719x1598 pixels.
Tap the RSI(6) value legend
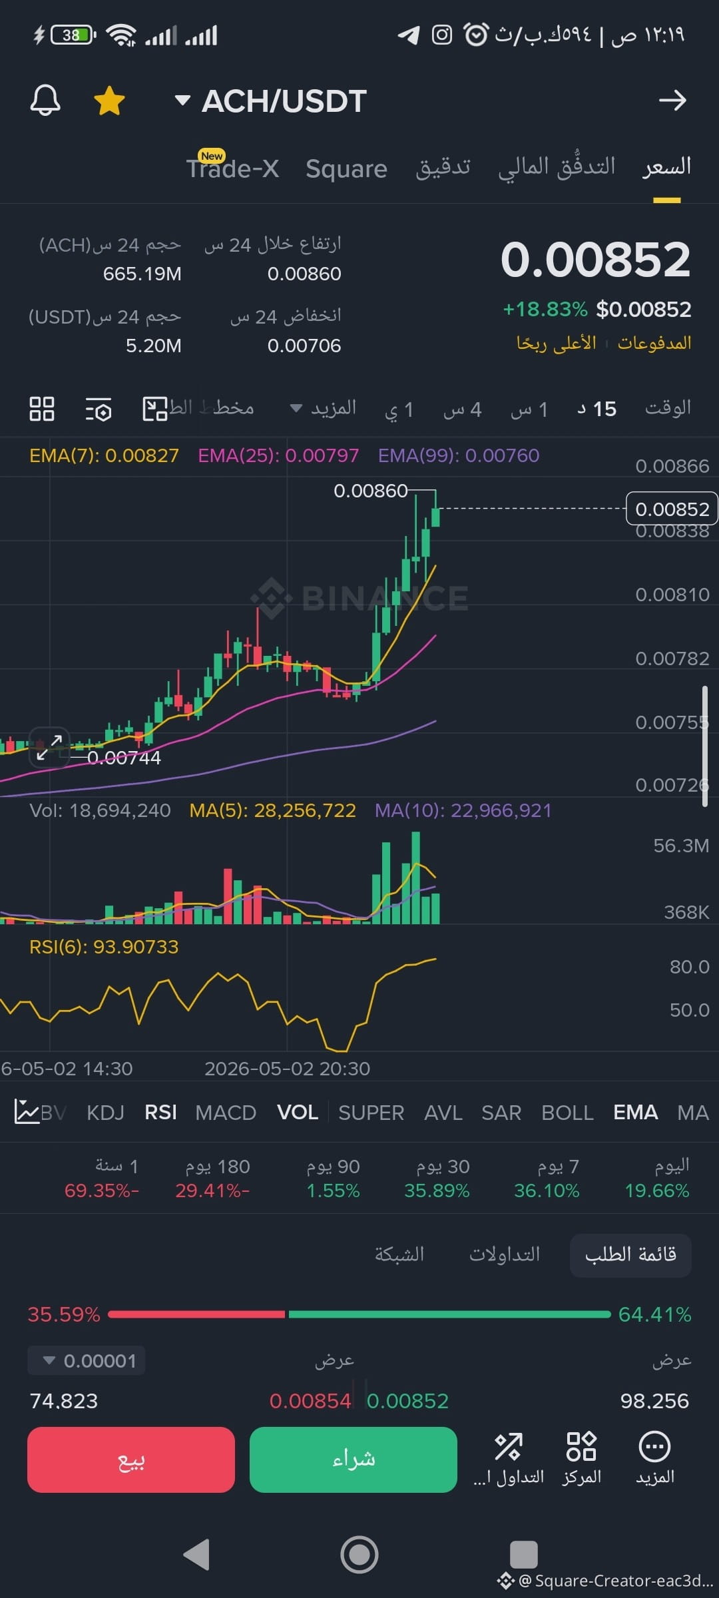pyautogui.click(x=104, y=947)
